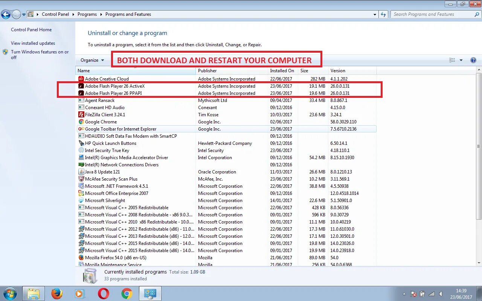Click the Adobe Flash Player 26 PPAPI icon

coord(81,93)
